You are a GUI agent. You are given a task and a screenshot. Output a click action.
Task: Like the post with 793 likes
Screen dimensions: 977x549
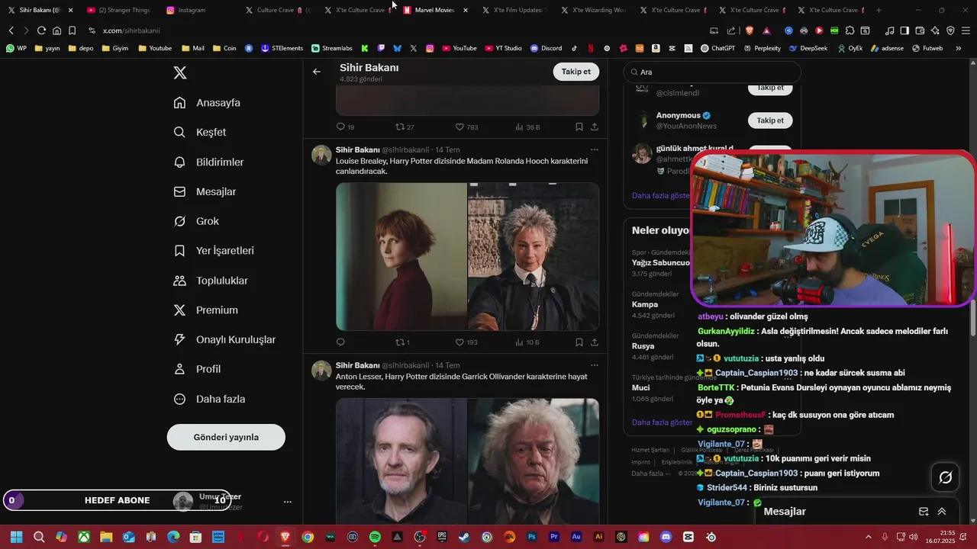coord(459,127)
